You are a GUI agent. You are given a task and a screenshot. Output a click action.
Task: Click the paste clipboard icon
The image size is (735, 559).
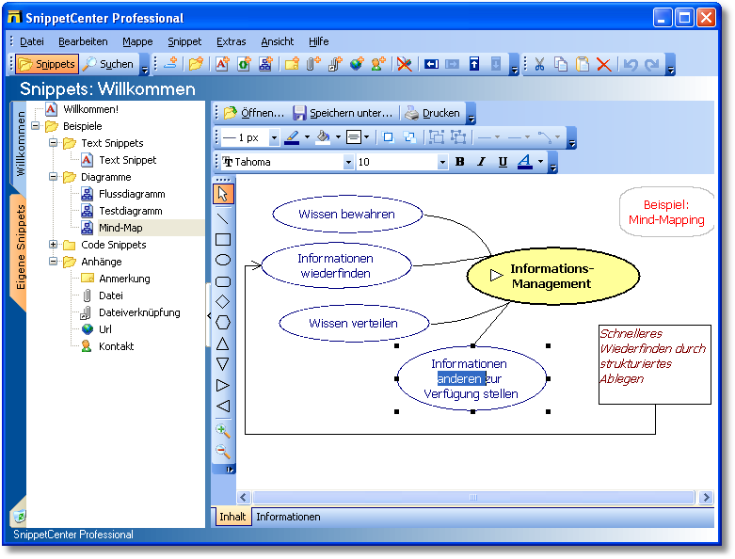coord(583,64)
